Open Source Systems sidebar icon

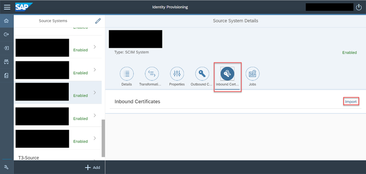click(7, 34)
